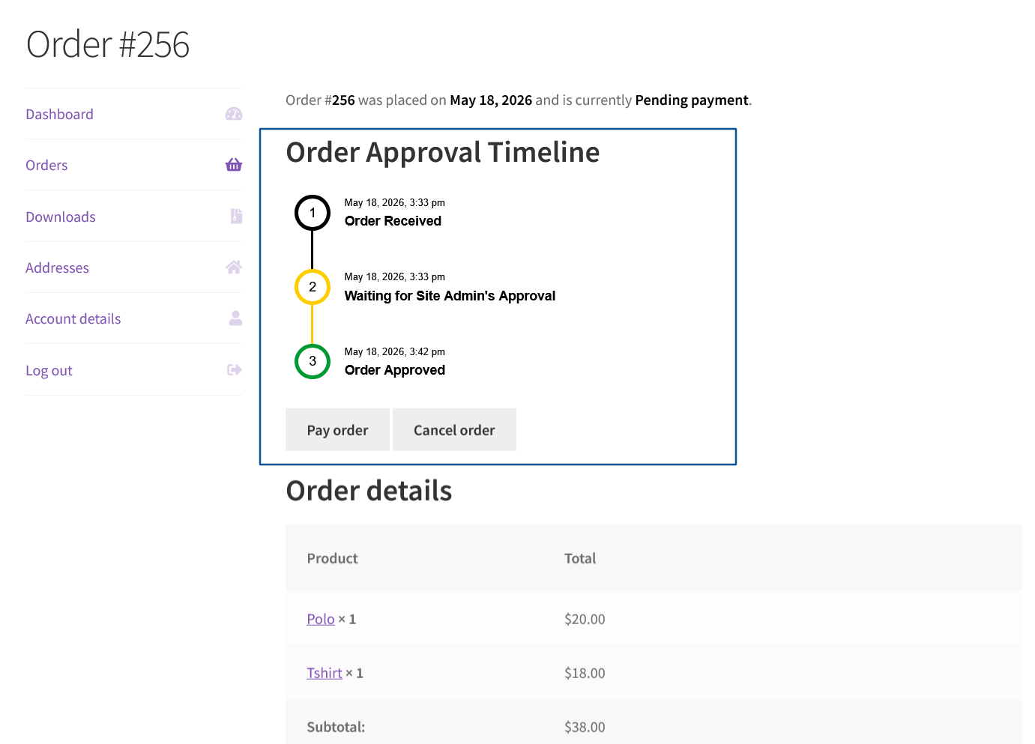Image resolution: width=1035 pixels, height=744 pixels.
Task: Click the "Pending payment" status text
Action: click(x=692, y=100)
